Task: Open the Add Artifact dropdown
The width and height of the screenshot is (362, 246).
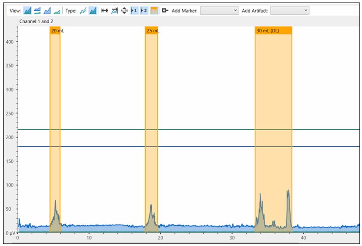Action: [289, 11]
